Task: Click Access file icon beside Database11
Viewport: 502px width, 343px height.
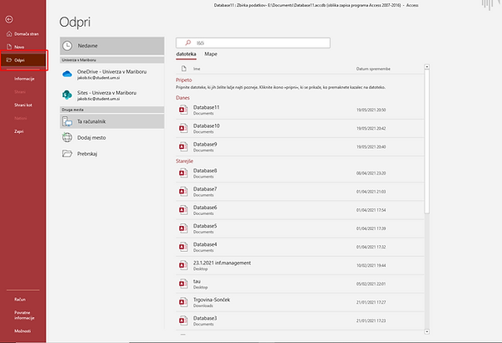Action: pyautogui.click(x=183, y=110)
